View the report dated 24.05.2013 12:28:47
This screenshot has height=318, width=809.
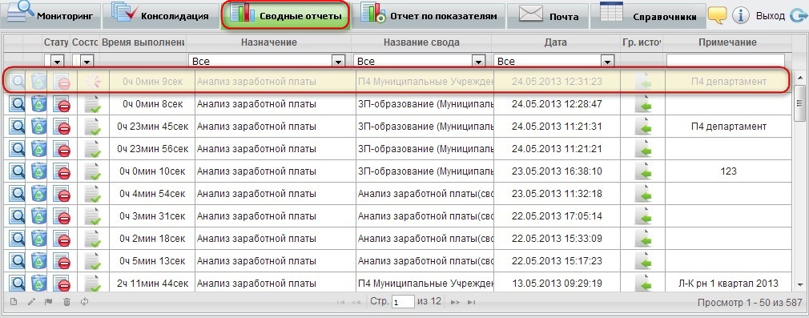[17, 104]
